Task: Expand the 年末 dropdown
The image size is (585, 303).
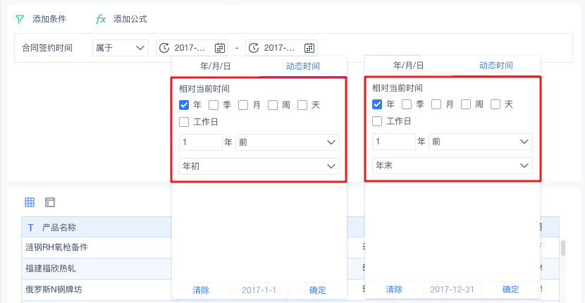Action: point(452,165)
